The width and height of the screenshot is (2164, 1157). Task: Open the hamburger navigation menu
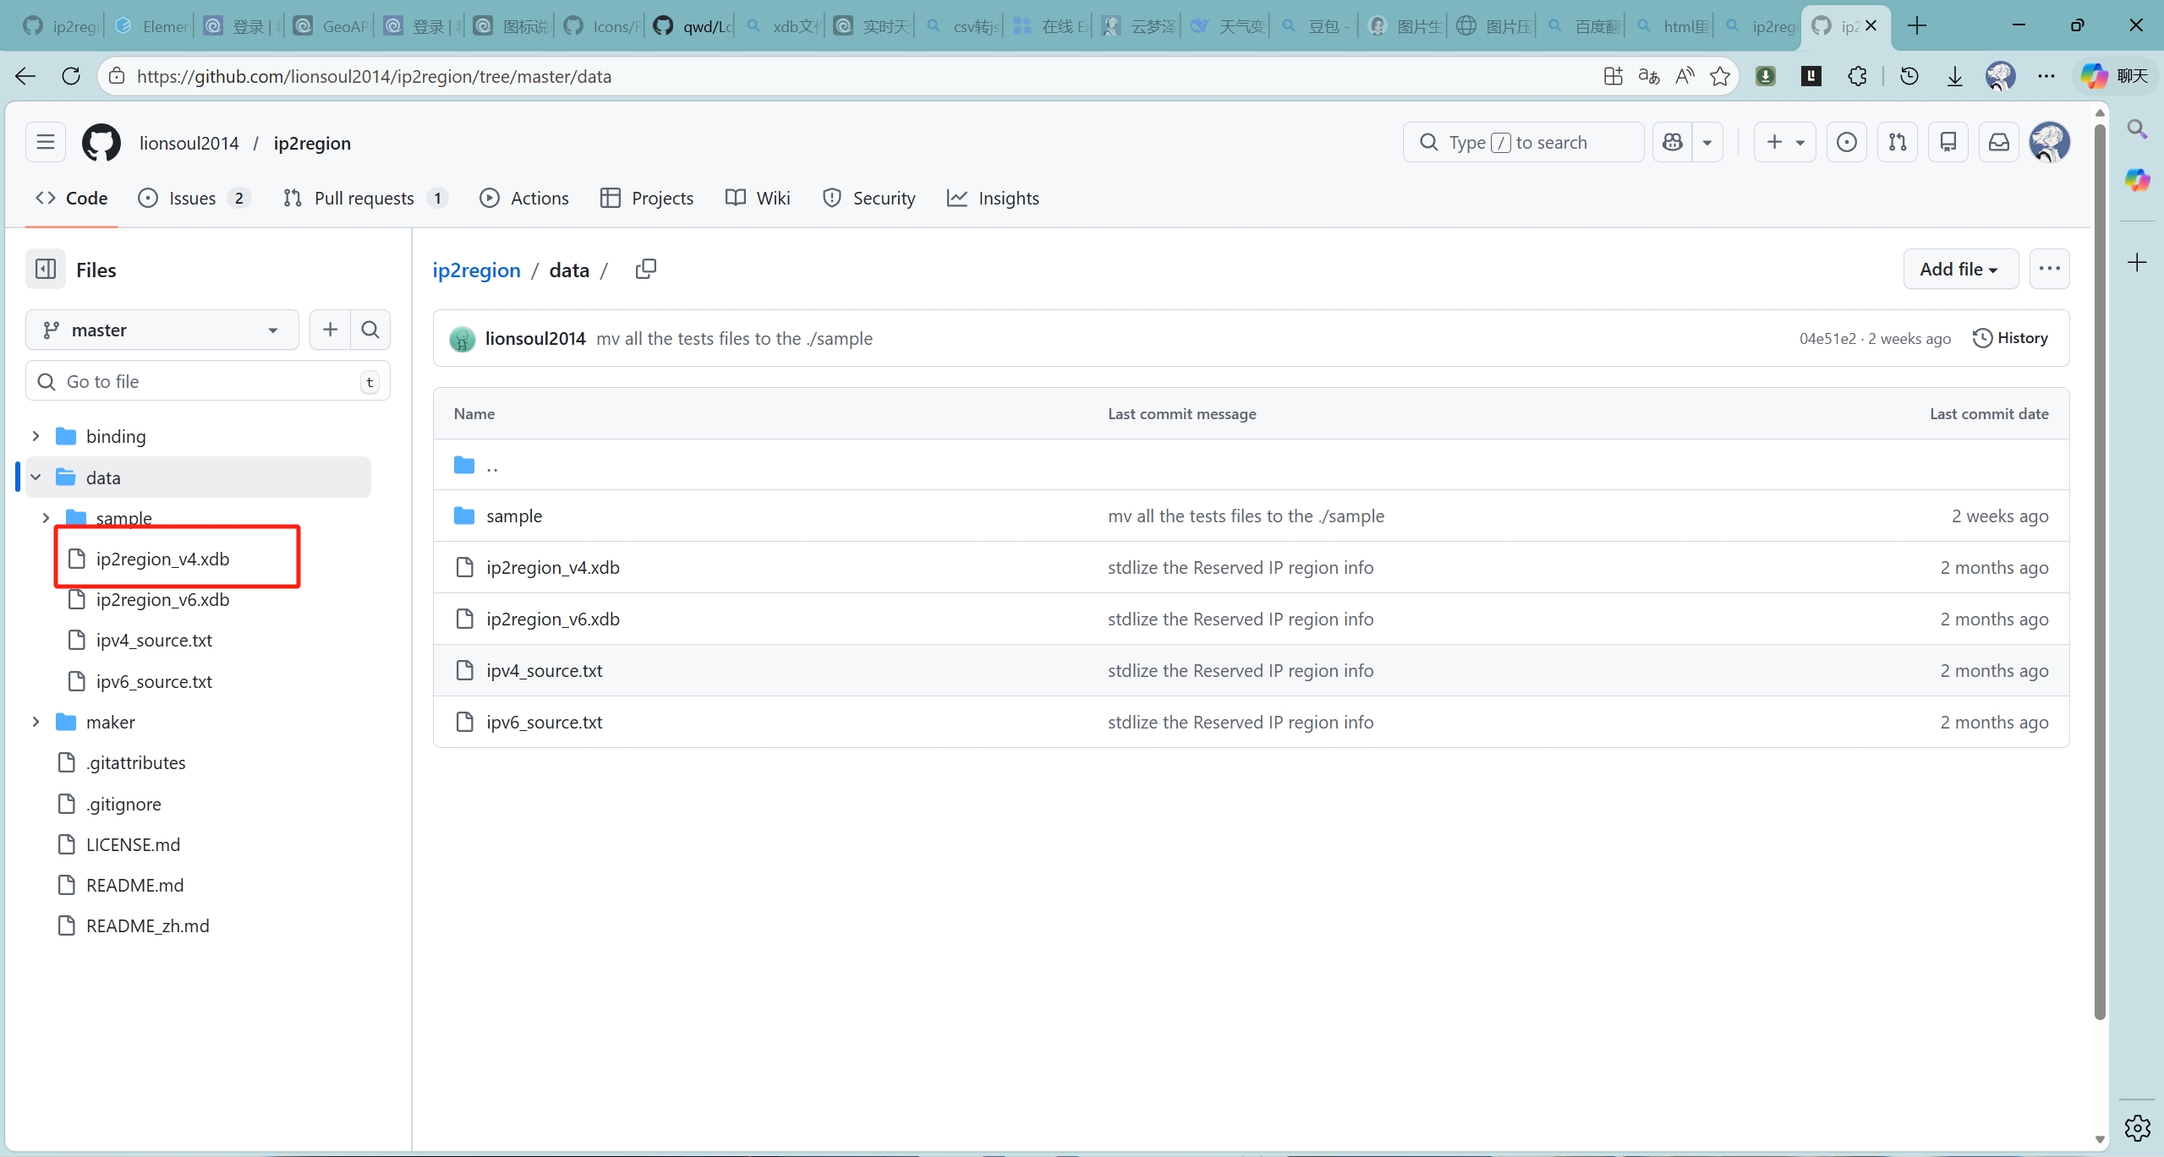pyautogui.click(x=46, y=142)
